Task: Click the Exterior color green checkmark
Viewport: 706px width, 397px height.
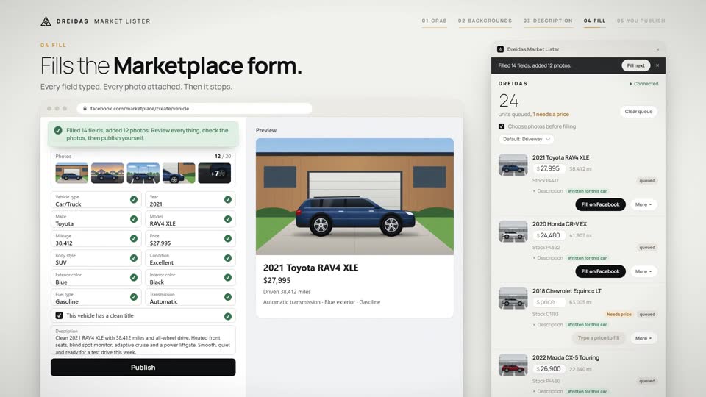Action: tap(134, 277)
